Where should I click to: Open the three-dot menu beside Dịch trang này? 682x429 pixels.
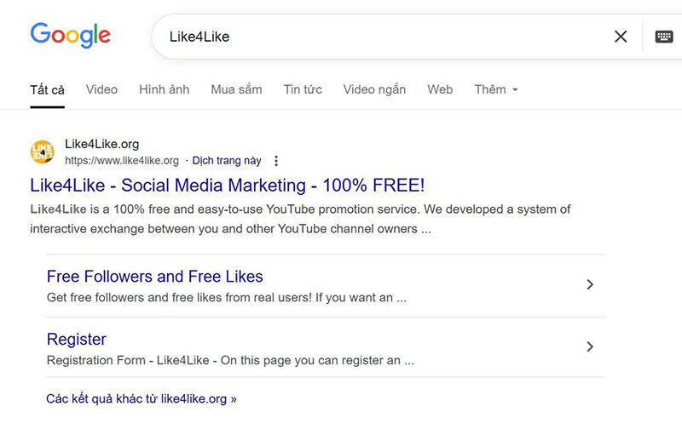coord(275,161)
